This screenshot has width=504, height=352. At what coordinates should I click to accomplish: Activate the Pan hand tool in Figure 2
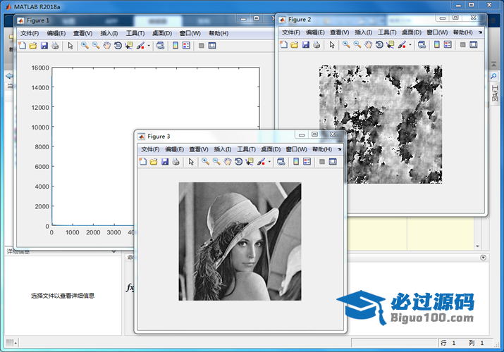[x=368, y=44]
